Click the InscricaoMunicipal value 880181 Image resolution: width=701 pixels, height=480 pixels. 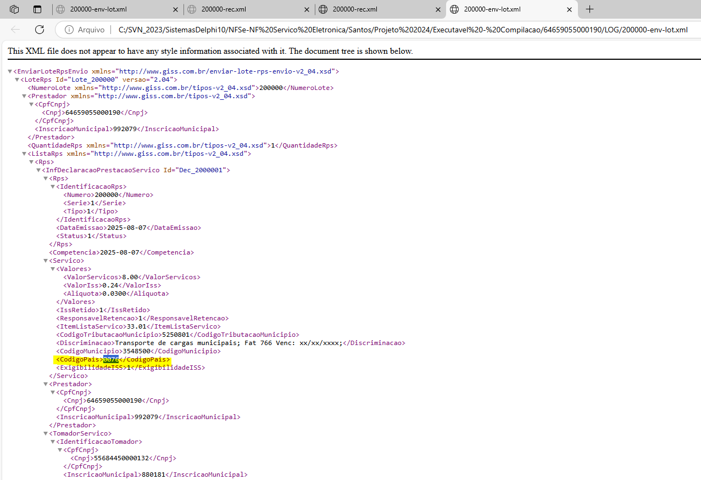[x=153, y=475]
